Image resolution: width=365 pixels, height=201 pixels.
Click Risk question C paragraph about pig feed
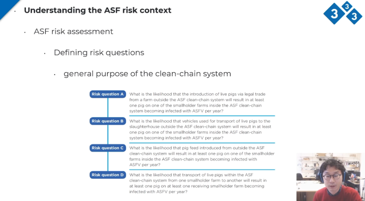pyautogui.click(x=202, y=157)
